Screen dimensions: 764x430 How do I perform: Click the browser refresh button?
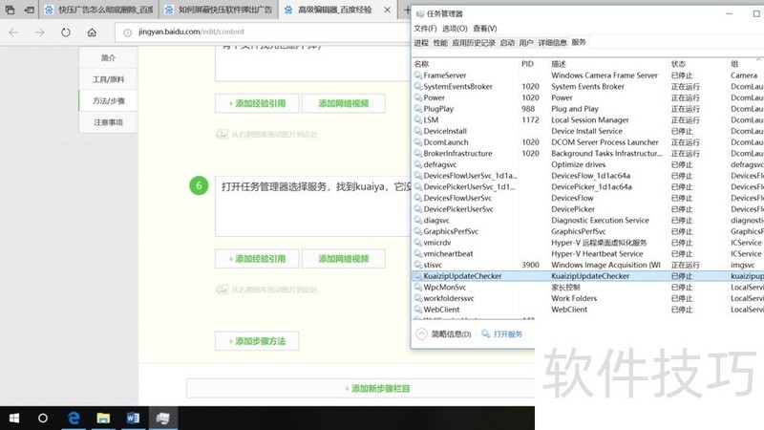click(x=65, y=32)
